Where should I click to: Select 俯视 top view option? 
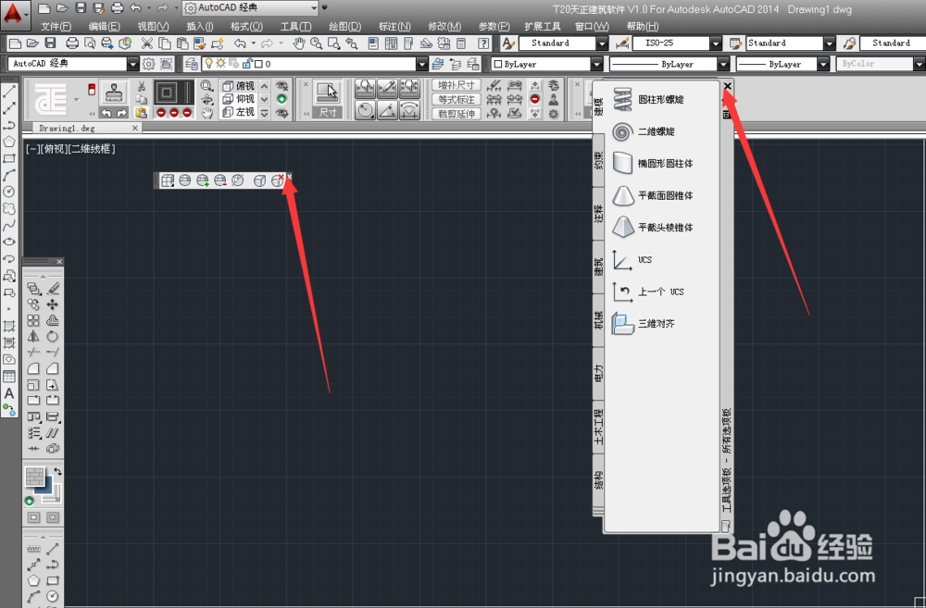click(239, 86)
